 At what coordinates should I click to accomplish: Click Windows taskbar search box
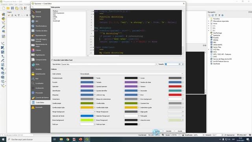(x=29, y=139)
